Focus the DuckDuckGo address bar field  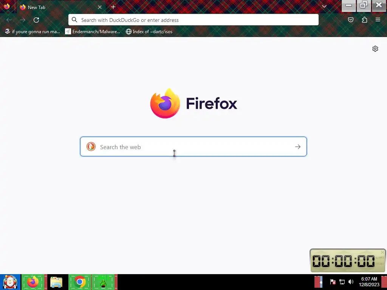(x=193, y=20)
